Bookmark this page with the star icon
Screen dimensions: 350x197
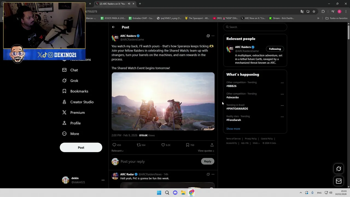pyautogui.click(x=314, y=11)
